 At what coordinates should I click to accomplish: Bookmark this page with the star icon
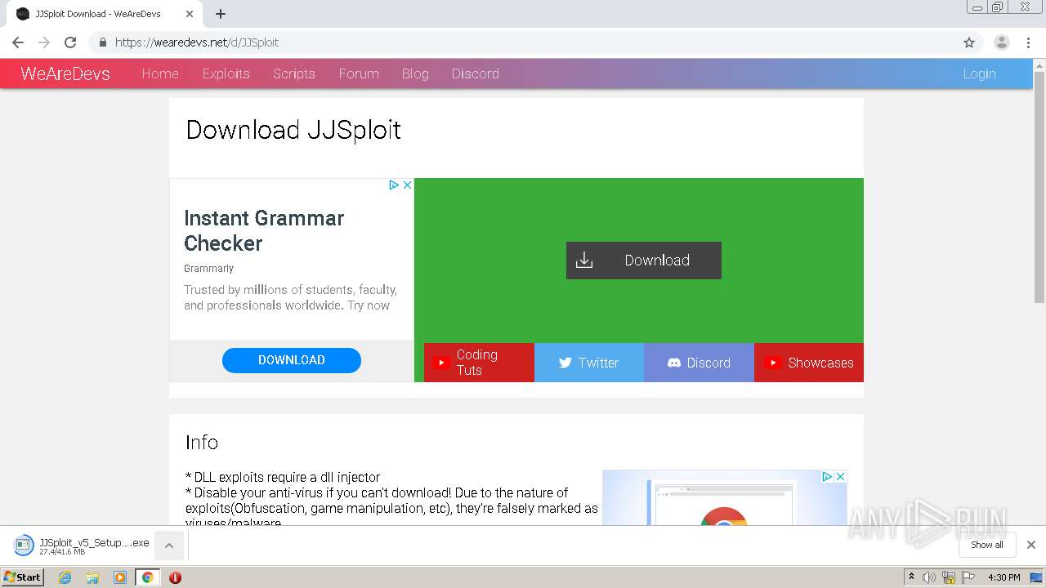pyautogui.click(x=969, y=42)
